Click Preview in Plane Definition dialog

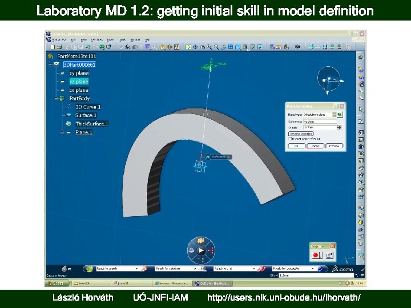(x=334, y=146)
